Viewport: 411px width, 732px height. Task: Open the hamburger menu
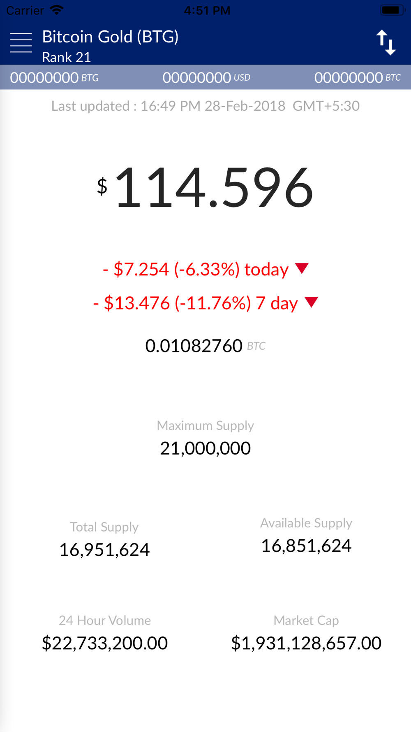21,43
